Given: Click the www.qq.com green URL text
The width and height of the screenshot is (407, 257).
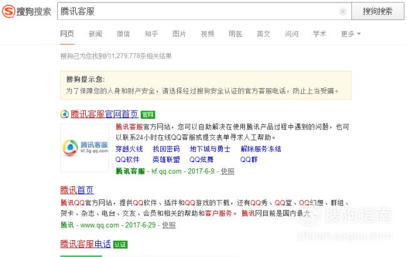Looking at the screenshot, I should point(100,225).
